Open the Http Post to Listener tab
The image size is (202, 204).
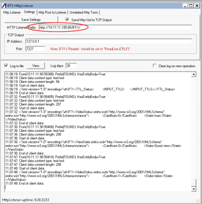[53, 12]
